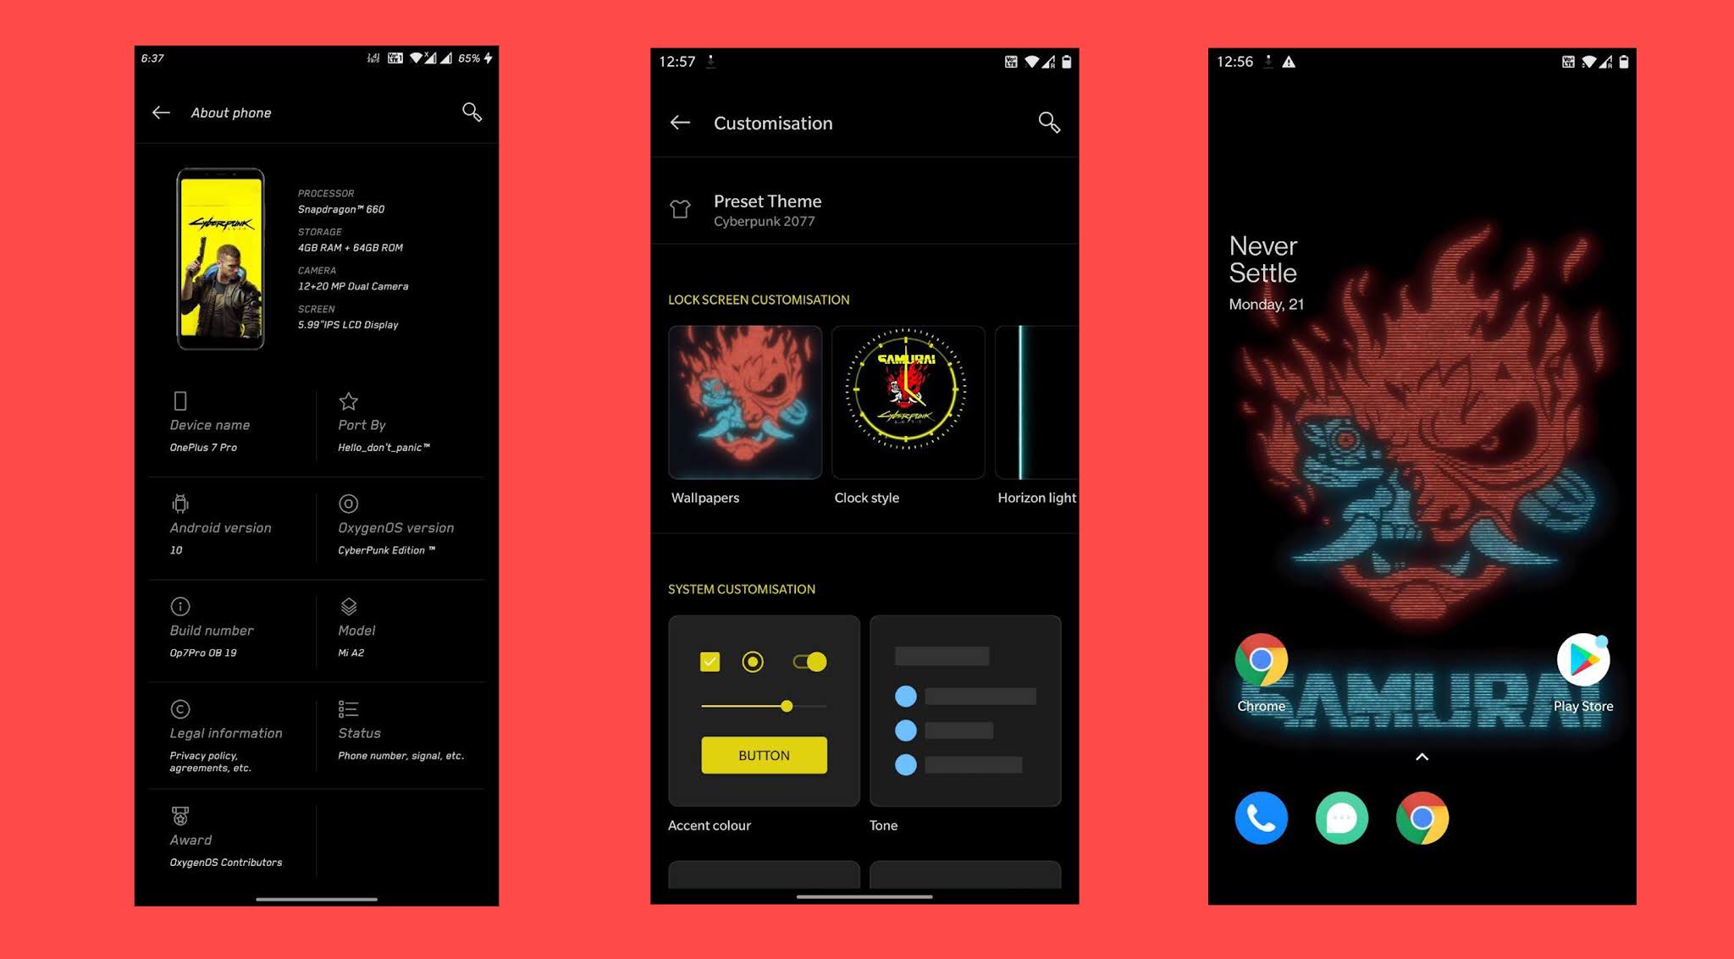Open Chrome browser app
The image size is (1734, 959).
point(1261,661)
